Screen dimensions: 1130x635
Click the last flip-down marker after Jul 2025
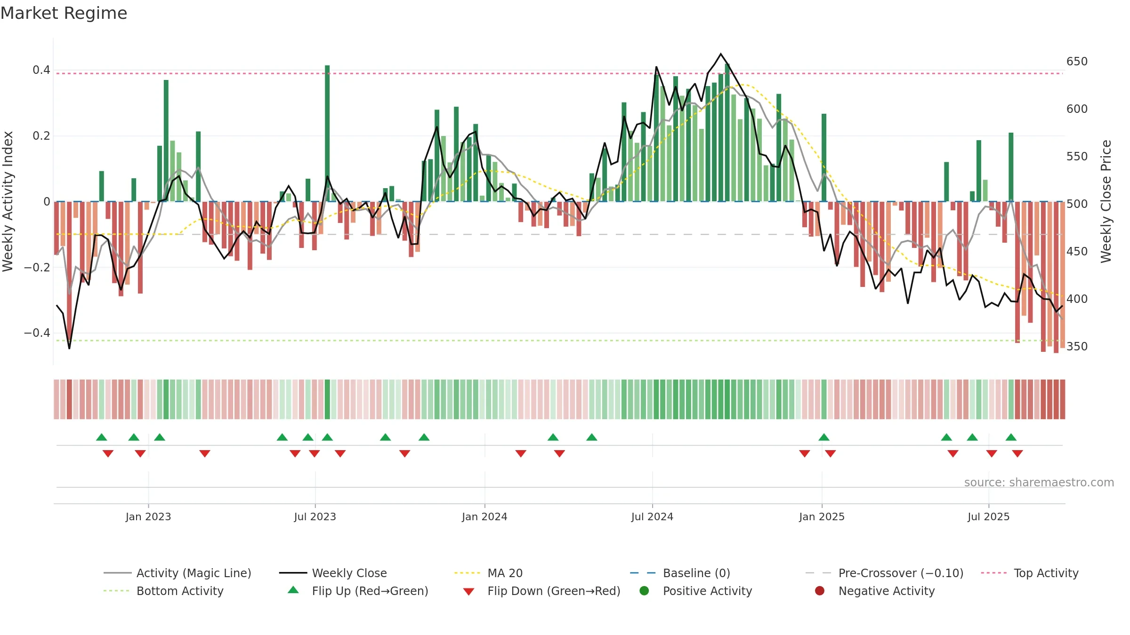point(1017,453)
